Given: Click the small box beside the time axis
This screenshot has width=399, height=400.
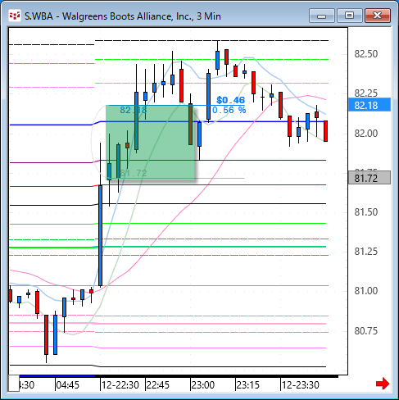Looking at the screenshot, I should (14, 384).
